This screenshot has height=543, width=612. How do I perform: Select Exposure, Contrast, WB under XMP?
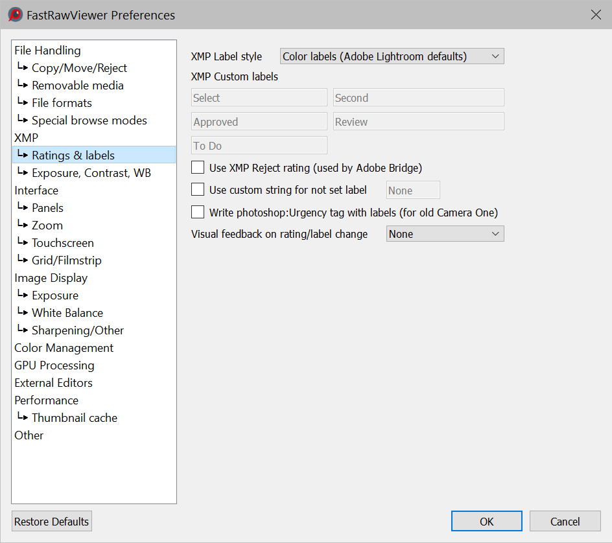(91, 173)
